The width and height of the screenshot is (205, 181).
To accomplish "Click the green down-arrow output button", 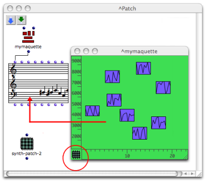I will coord(21,20).
